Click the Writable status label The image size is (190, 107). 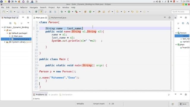(x=80, y=104)
